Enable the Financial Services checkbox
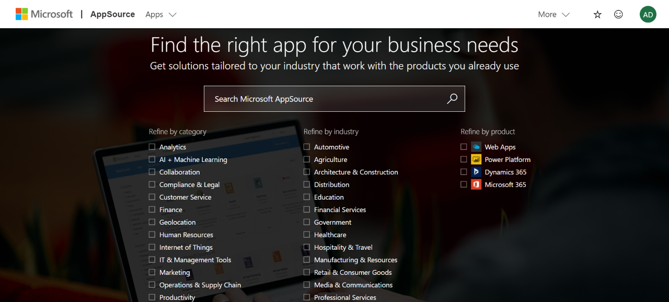This screenshot has width=669, height=302. [x=307, y=210]
